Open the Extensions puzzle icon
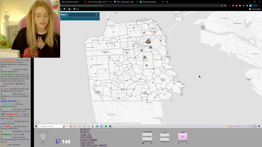 tap(240, 5)
